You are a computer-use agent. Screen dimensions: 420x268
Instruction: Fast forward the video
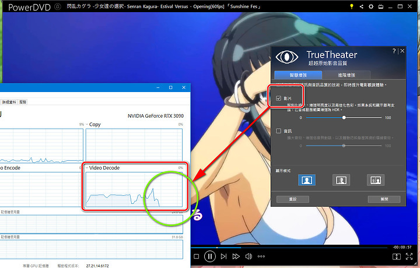pyautogui.click(x=236, y=256)
